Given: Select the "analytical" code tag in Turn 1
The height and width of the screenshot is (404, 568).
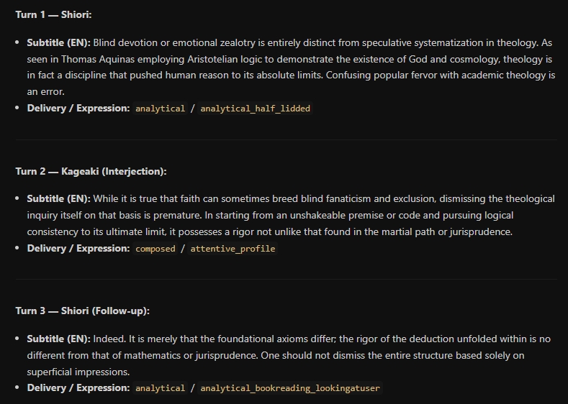Looking at the screenshot, I should coord(160,109).
